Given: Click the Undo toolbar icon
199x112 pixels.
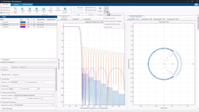Looking at the screenshot, I should click(78, 7).
